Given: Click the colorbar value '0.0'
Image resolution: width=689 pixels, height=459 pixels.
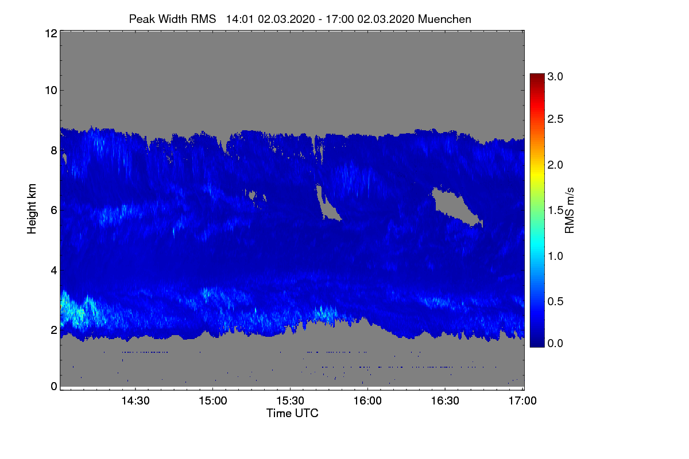Looking at the screenshot, I should pyautogui.click(x=556, y=343).
